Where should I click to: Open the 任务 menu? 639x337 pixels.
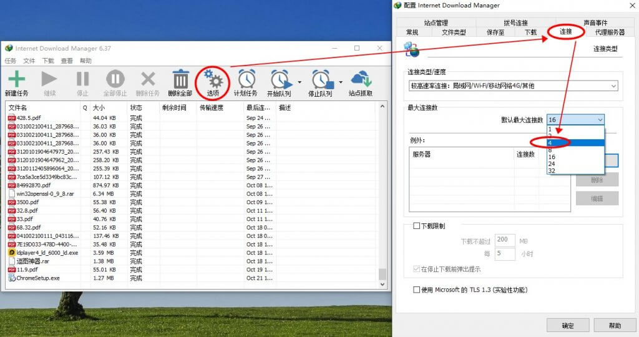point(11,61)
